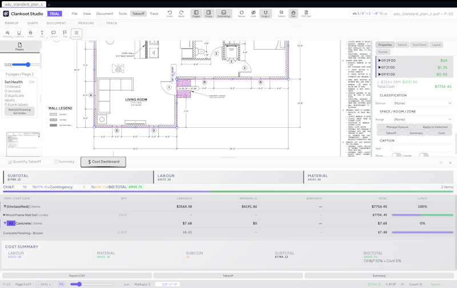Toggle the caption Leader switch
The image size is (457, 288).
pos(424,155)
